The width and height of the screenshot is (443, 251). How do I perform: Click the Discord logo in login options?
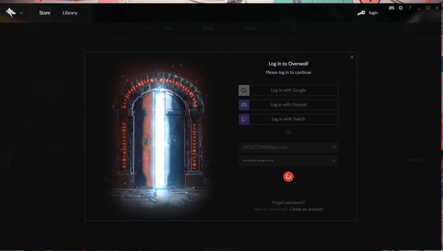tap(244, 105)
